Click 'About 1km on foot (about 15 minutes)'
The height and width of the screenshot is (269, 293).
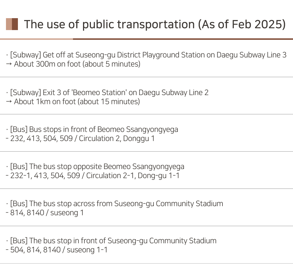click(x=77, y=102)
